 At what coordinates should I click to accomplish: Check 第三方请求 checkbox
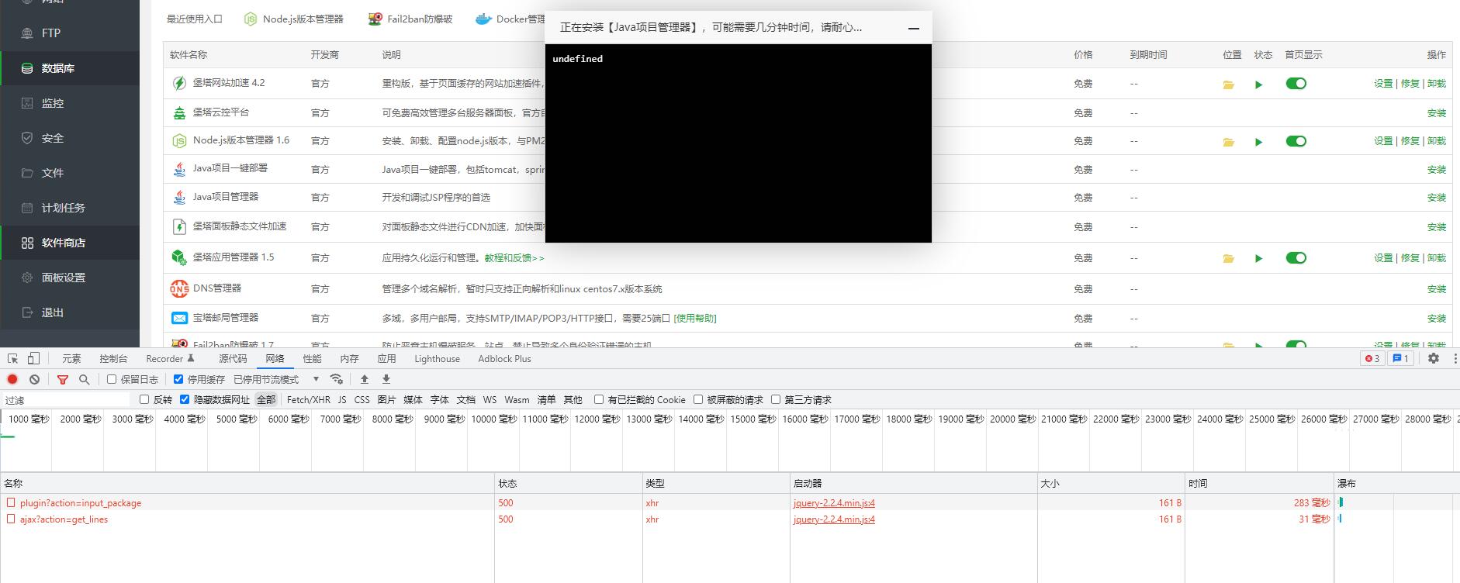776,399
